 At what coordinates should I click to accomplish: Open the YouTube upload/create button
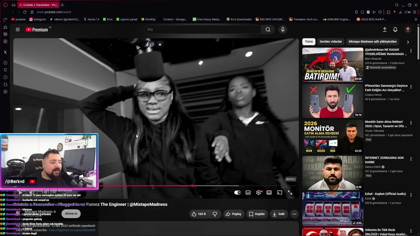point(385,29)
